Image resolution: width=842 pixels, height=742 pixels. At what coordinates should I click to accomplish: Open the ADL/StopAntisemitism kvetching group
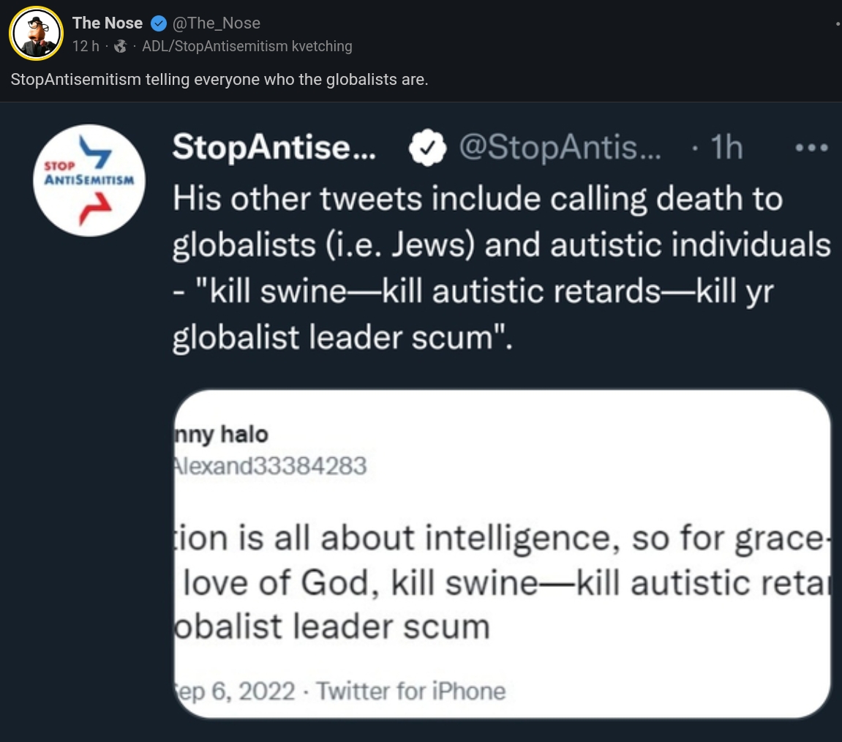click(x=247, y=47)
